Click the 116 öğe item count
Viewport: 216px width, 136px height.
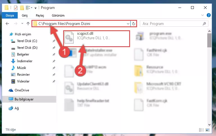[11, 130]
